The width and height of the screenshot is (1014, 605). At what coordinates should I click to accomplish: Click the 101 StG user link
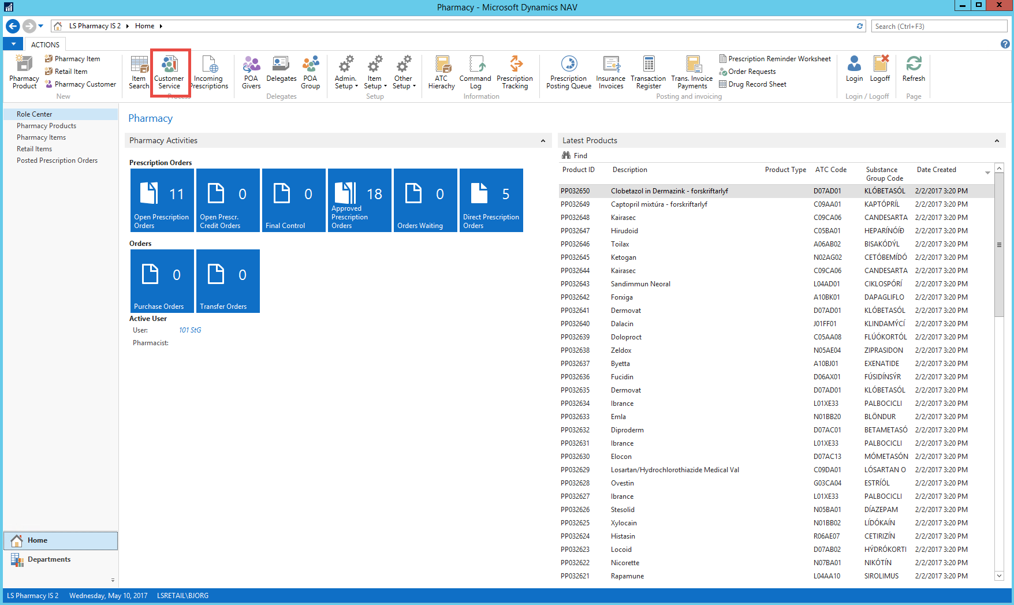click(x=190, y=330)
